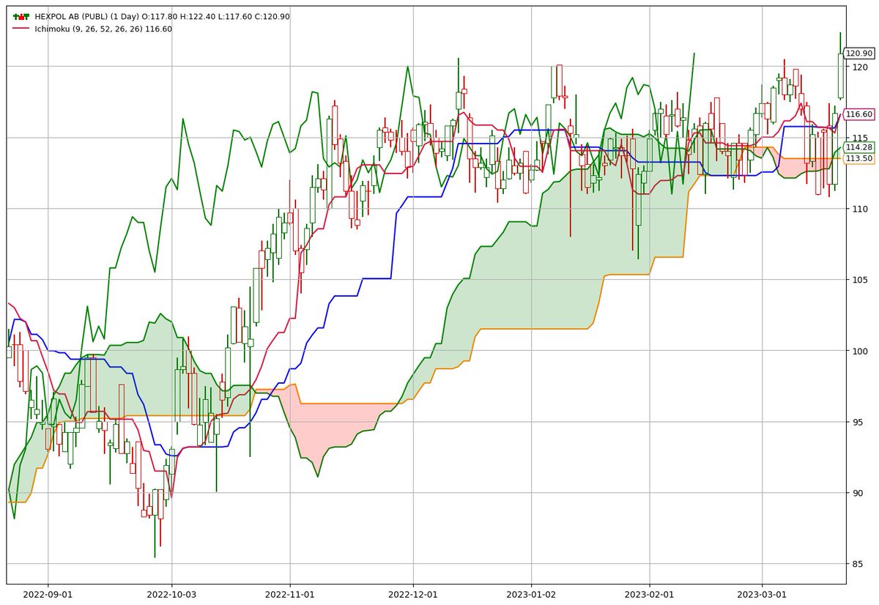This screenshot has height=605, width=879.
Task: Select the 116.60 Ichimoku value label
Action: pos(858,114)
